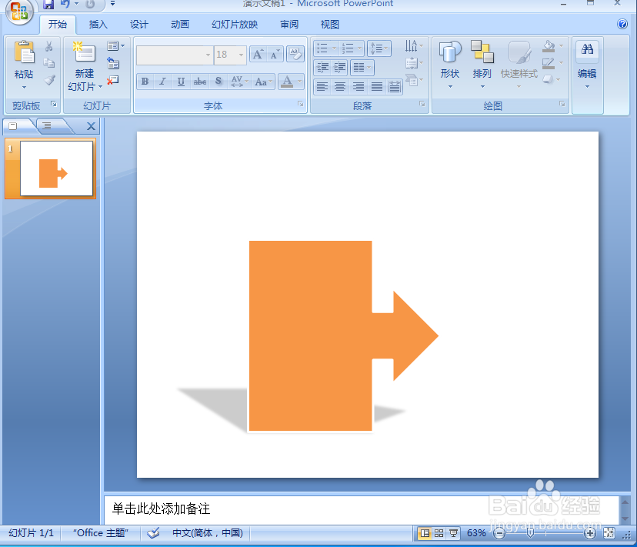
Task: Open the 幻灯片放映 ribbon tab
Action: click(235, 25)
